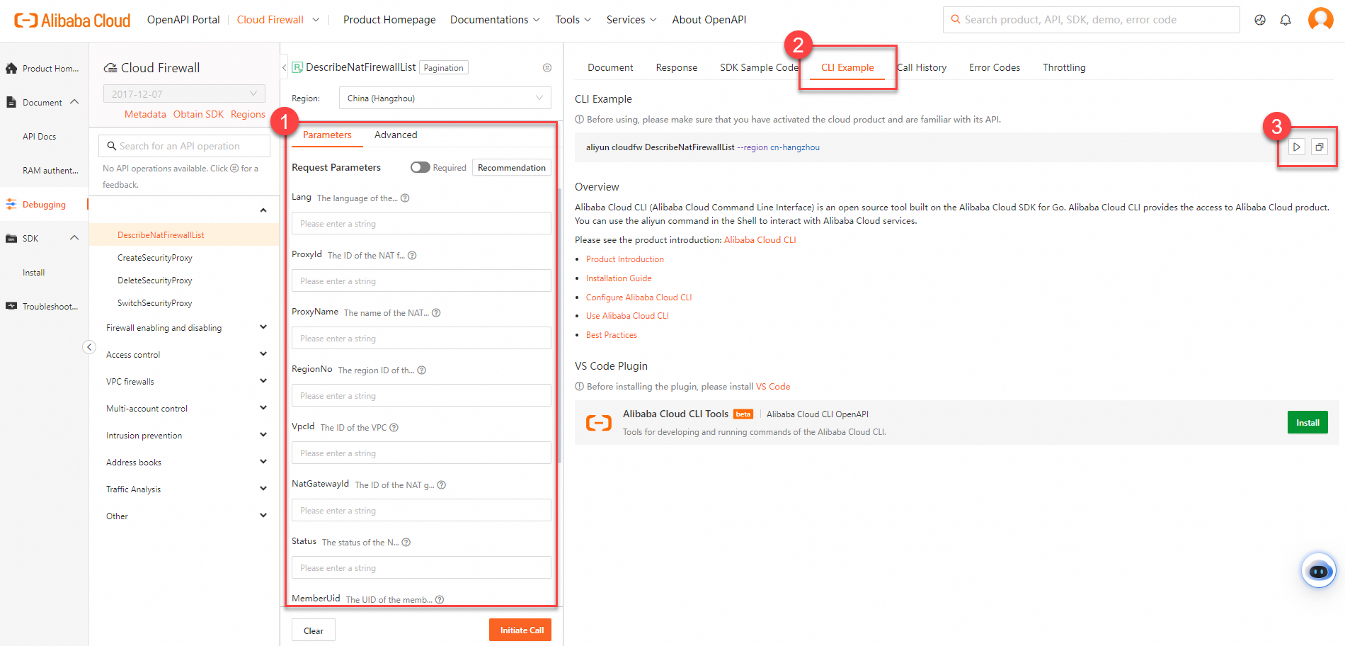Expand the Multi-account control group
The width and height of the screenshot is (1345, 646).
(x=263, y=408)
